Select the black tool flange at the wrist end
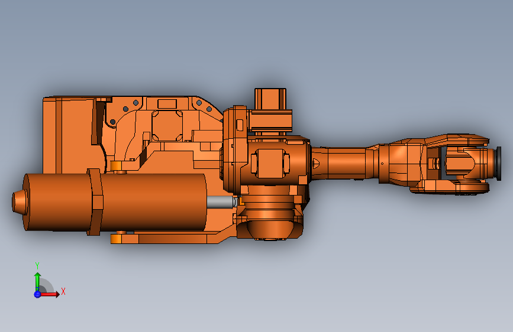This screenshot has height=332, width=513. click(498, 164)
